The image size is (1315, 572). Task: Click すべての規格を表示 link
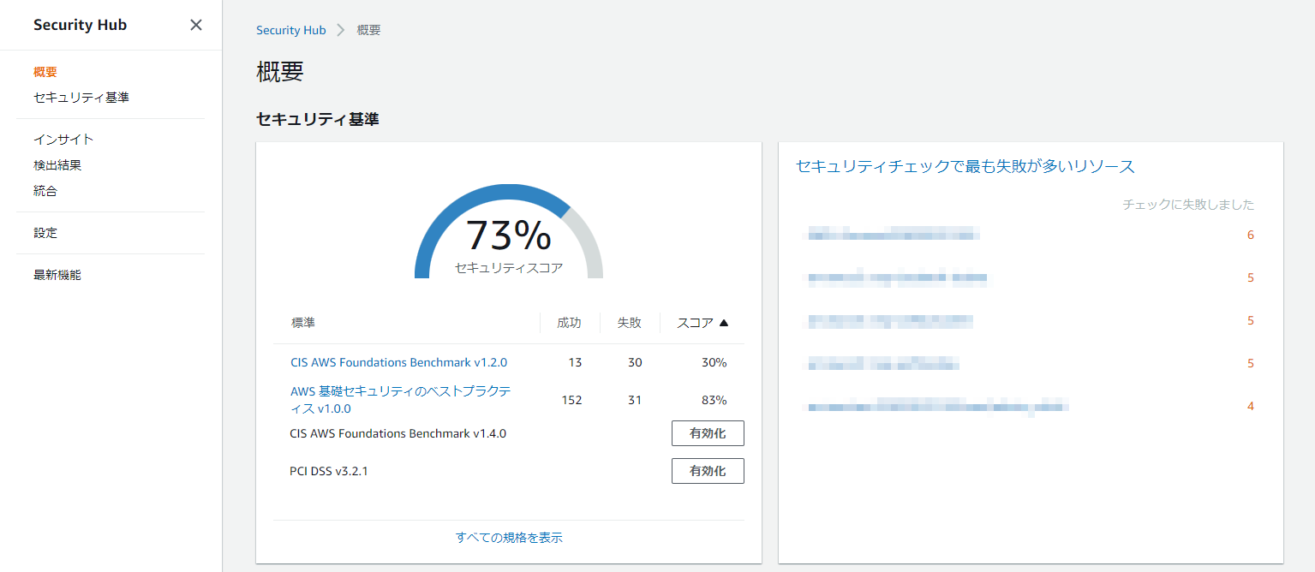pos(509,538)
